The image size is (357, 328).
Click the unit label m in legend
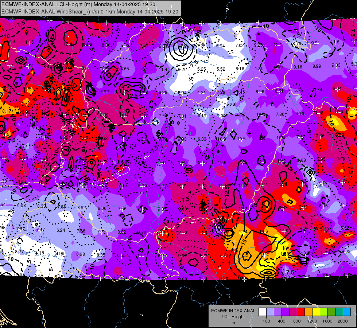[233, 323]
